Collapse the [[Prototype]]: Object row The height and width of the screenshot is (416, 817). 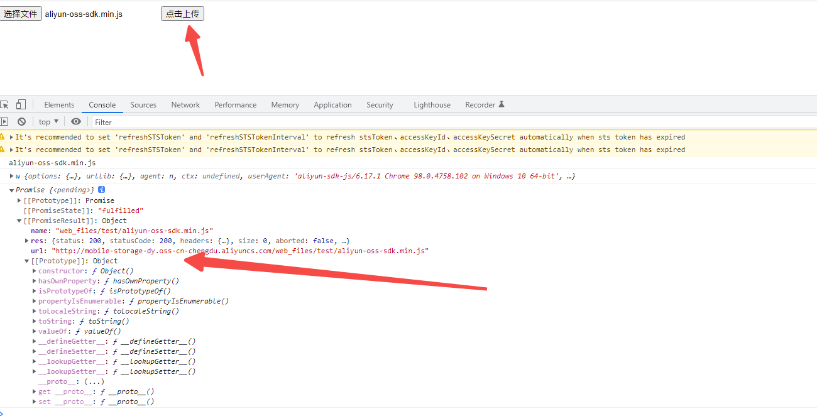(26, 261)
